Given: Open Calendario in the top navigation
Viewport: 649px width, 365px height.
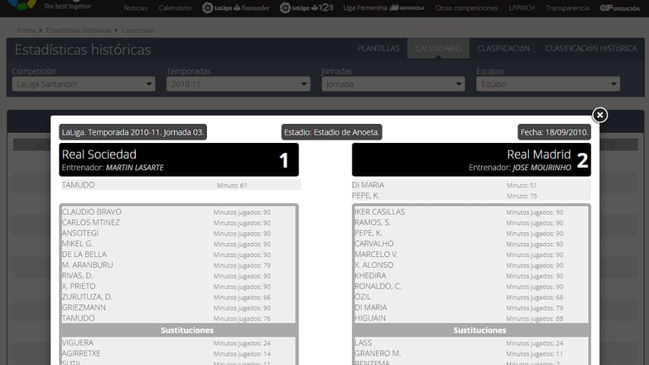Looking at the screenshot, I should point(175,8).
